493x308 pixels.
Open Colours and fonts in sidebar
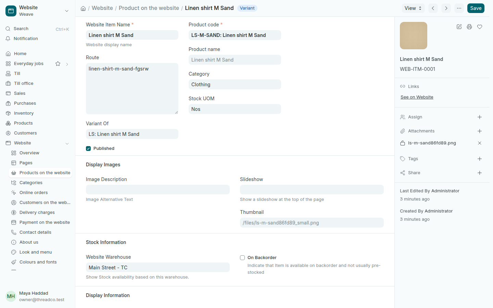click(x=40, y=262)
